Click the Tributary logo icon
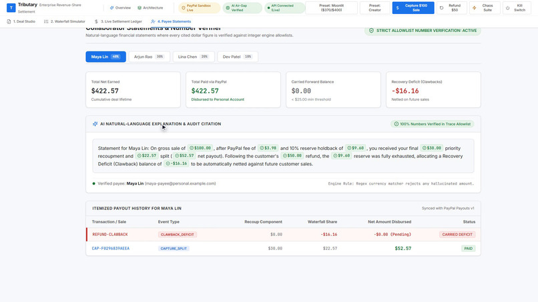The image size is (538, 302). pos(11,7)
